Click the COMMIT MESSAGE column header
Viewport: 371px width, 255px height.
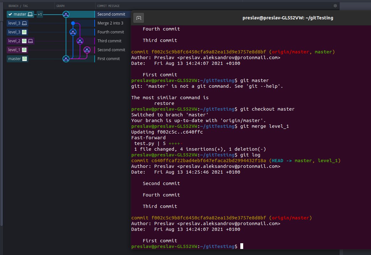[x=108, y=6]
